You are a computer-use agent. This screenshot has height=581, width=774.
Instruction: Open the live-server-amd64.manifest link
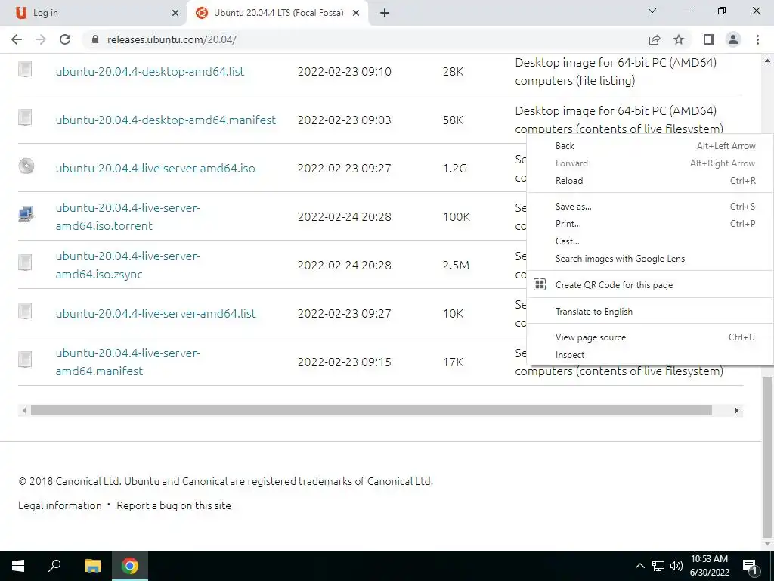click(128, 362)
